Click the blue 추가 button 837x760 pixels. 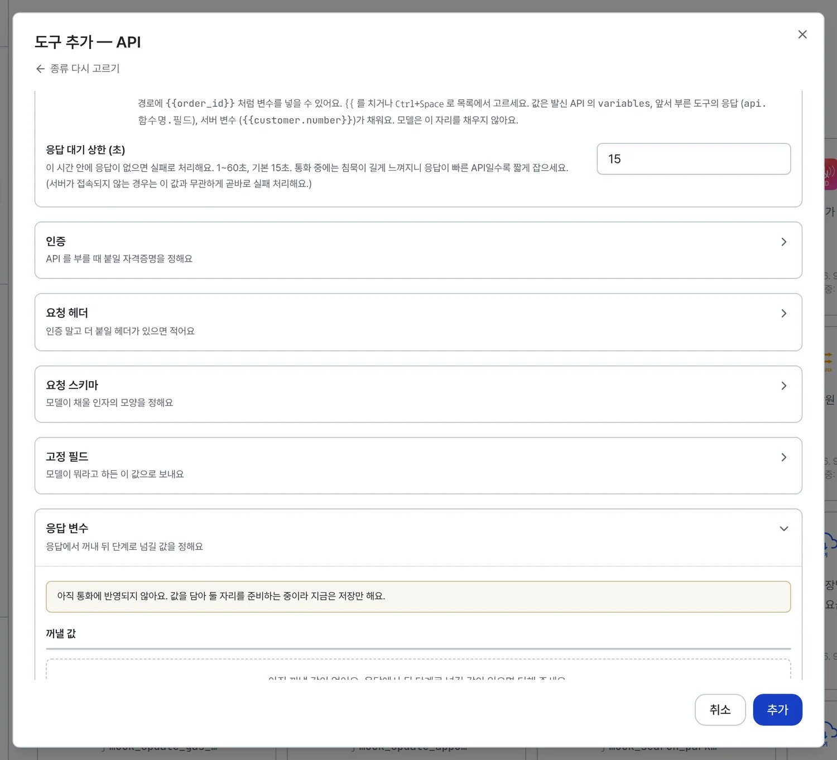777,710
